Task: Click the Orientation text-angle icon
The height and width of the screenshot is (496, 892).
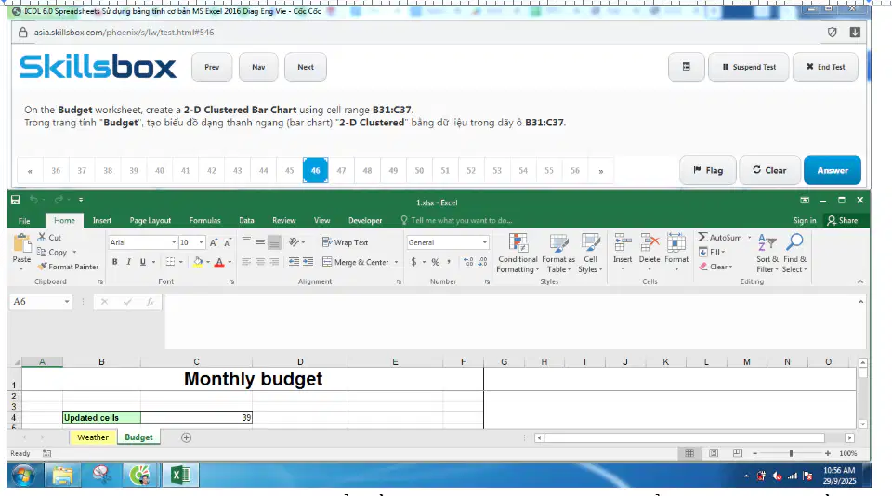Action: [x=295, y=242]
